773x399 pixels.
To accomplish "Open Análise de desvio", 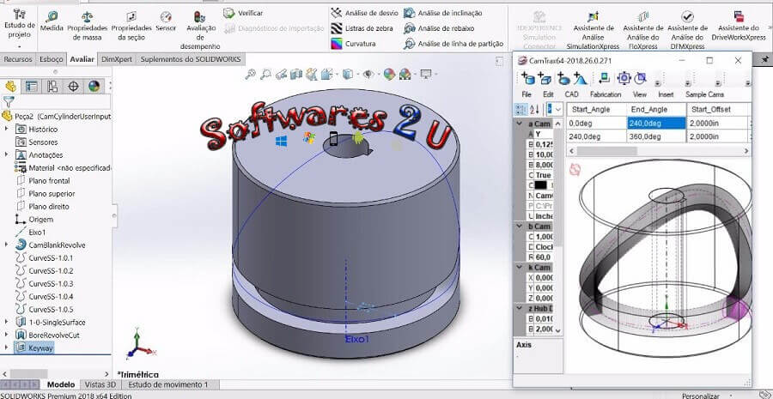I will (365, 14).
